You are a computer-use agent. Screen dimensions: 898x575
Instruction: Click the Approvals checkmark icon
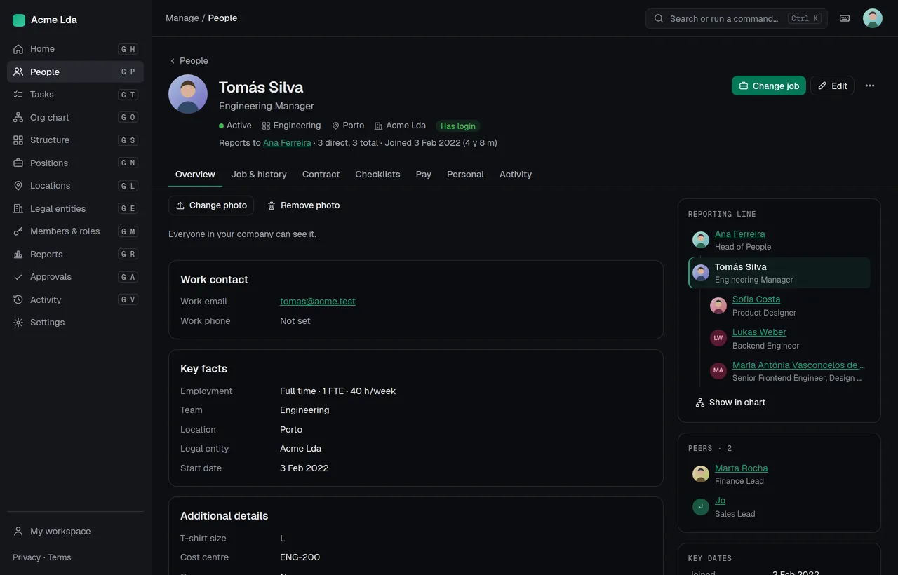pyautogui.click(x=18, y=277)
